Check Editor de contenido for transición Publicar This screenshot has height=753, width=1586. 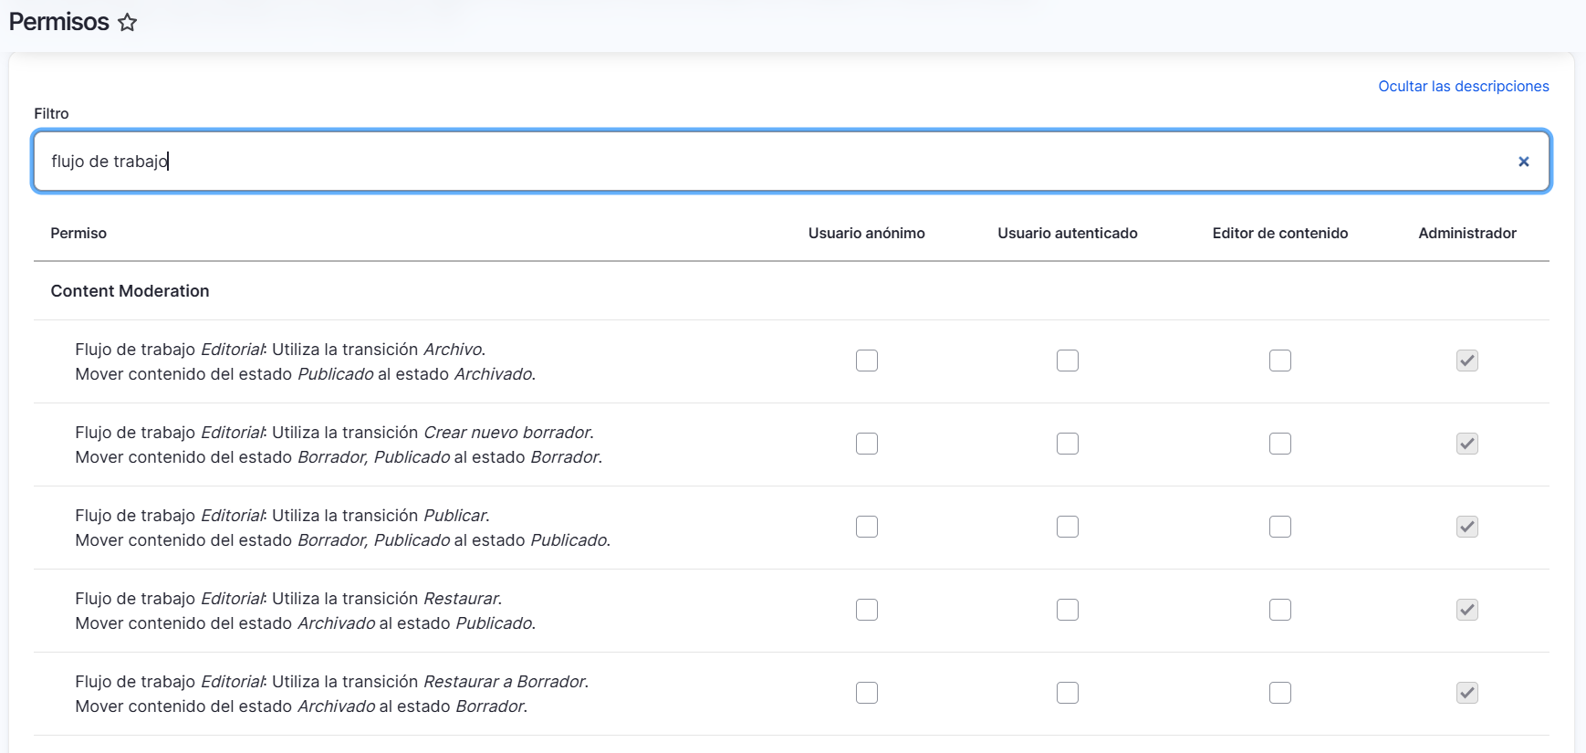point(1280,527)
